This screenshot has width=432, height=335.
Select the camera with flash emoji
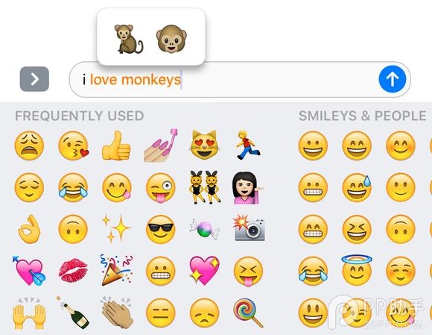pyautogui.click(x=249, y=228)
